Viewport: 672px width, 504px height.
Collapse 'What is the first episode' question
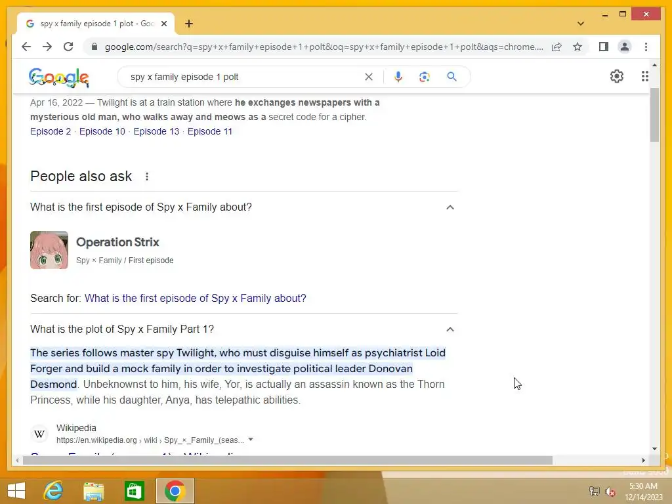pos(450,207)
